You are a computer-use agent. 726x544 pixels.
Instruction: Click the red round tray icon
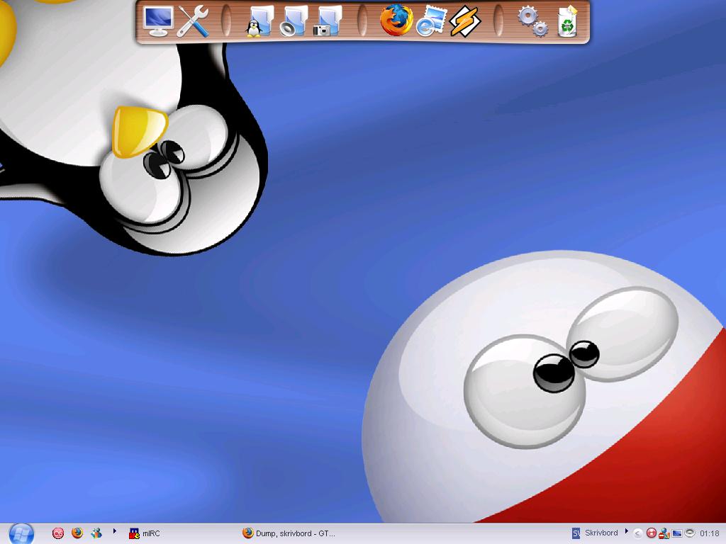[651, 533]
